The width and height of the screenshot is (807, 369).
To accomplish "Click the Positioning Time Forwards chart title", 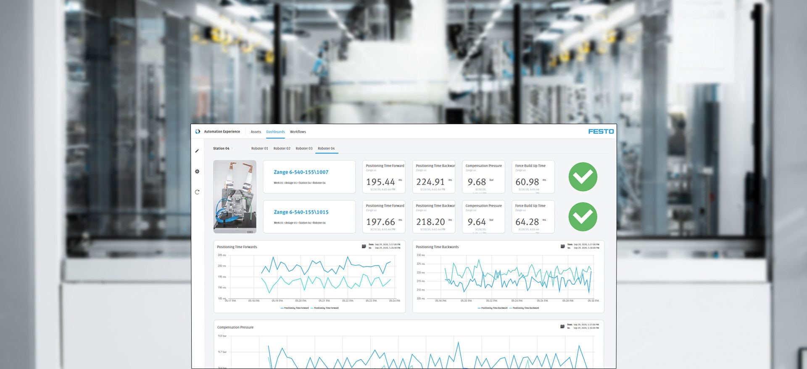I will coord(237,247).
